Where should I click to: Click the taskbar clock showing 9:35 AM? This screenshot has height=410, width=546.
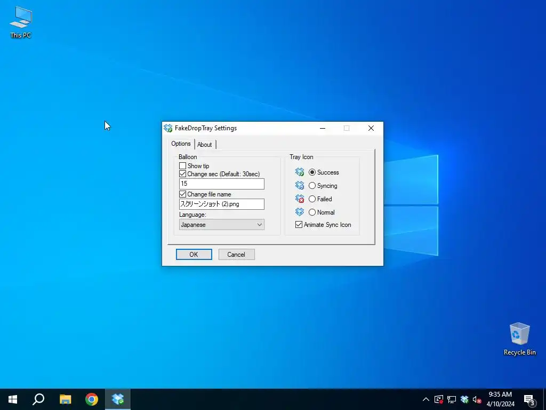tap(500, 399)
